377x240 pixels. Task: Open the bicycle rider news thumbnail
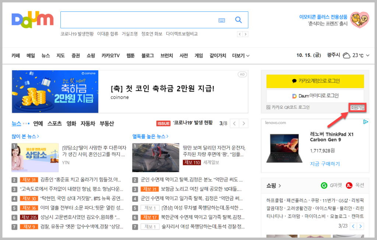click(156, 158)
